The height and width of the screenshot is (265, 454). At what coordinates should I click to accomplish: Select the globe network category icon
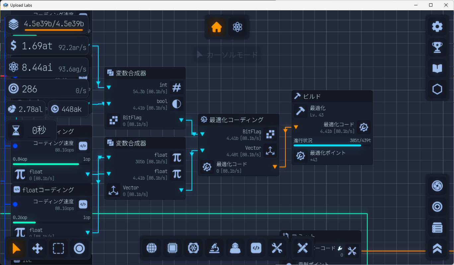tap(152, 248)
